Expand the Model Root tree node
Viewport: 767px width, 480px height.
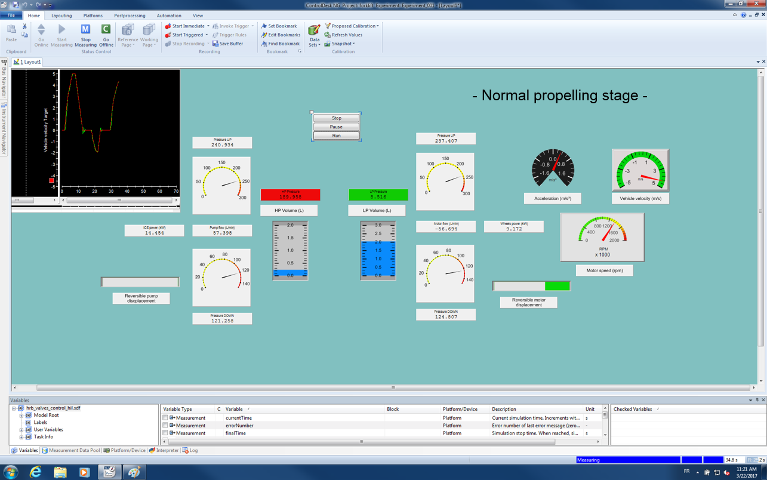pyautogui.click(x=21, y=416)
